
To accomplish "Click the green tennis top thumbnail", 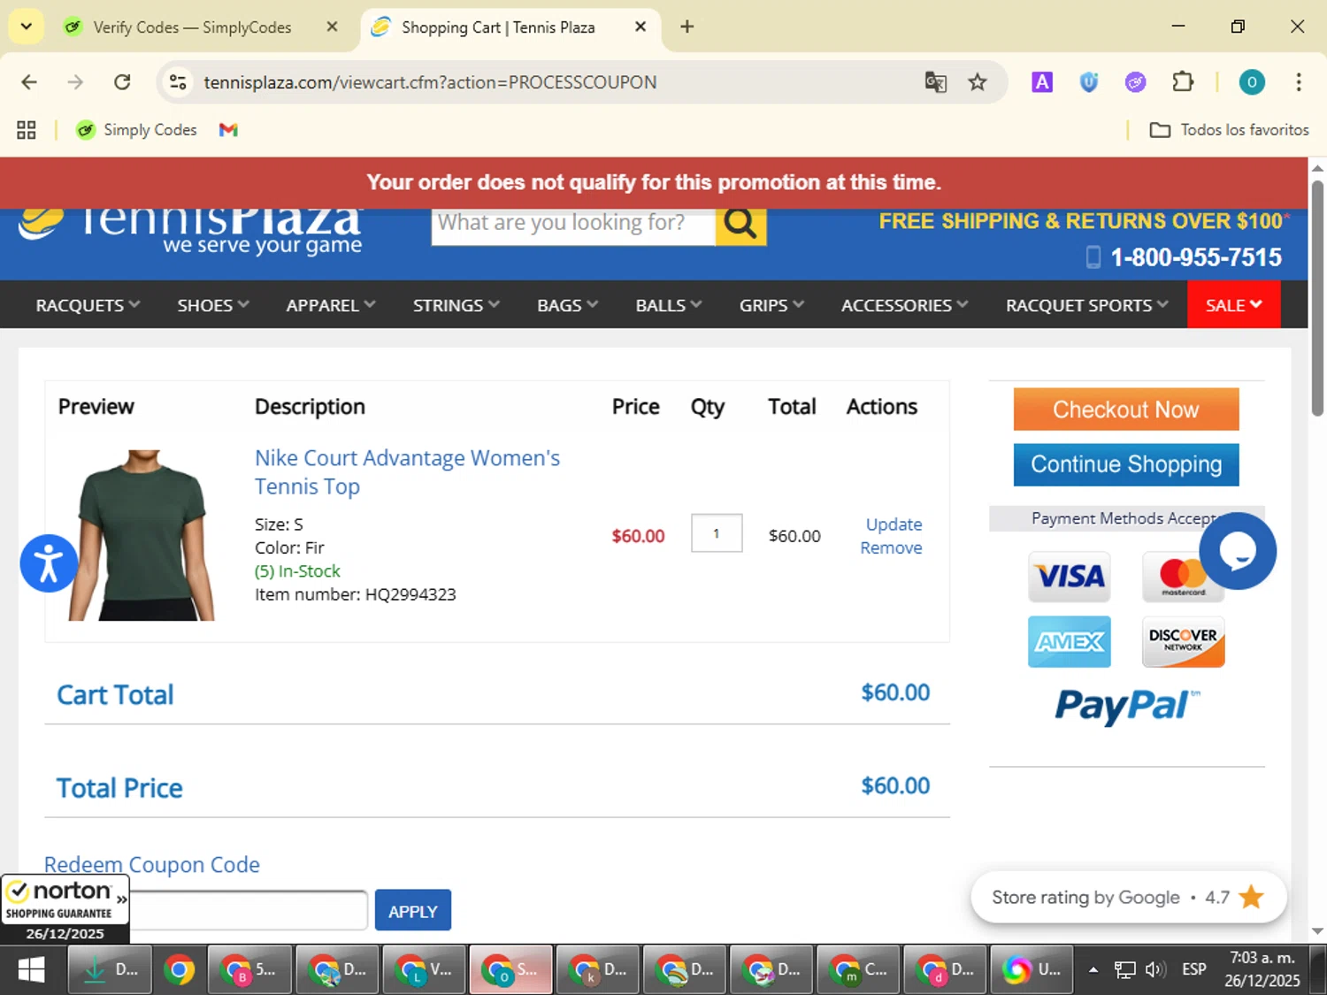I will tap(142, 535).
